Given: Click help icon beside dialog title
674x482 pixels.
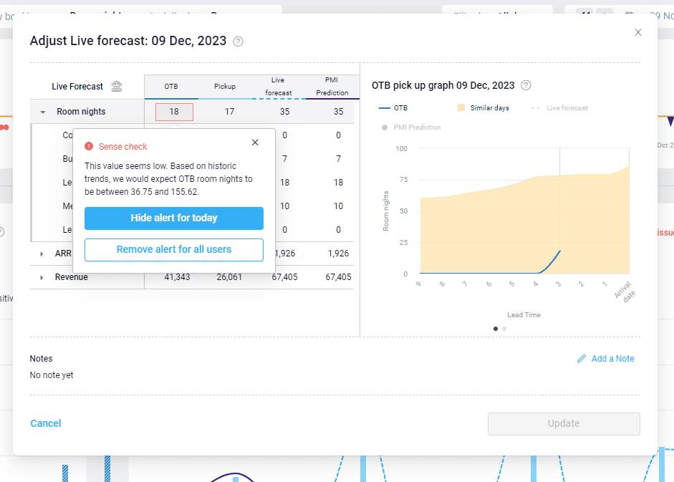Looking at the screenshot, I should click(239, 42).
